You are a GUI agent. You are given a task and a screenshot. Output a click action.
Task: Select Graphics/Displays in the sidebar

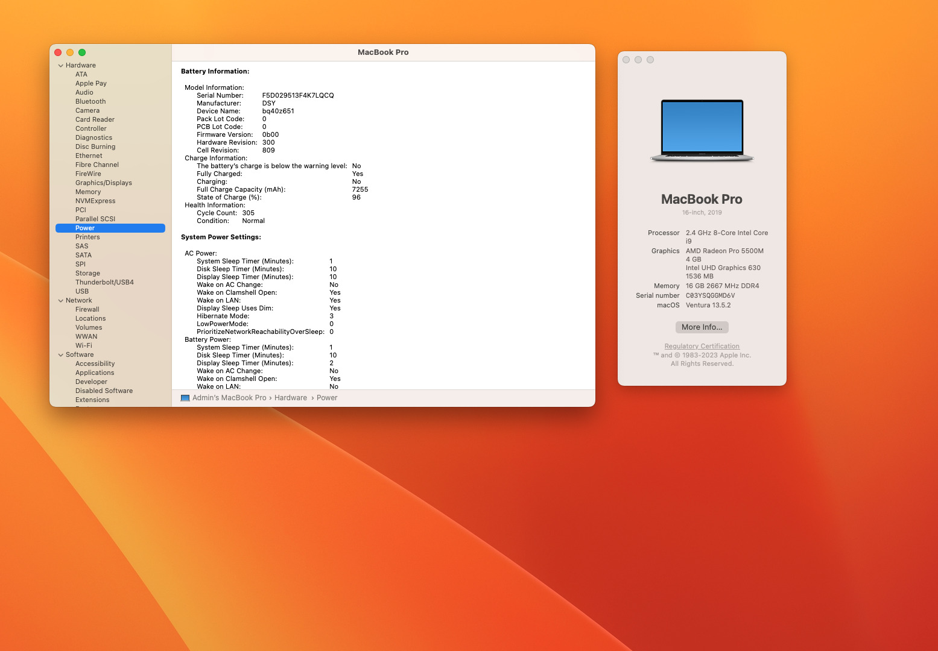coord(103,183)
